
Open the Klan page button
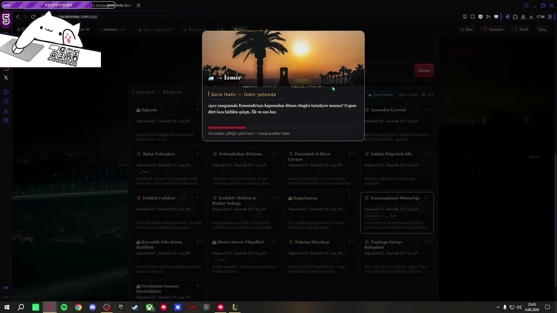point(466,30)
